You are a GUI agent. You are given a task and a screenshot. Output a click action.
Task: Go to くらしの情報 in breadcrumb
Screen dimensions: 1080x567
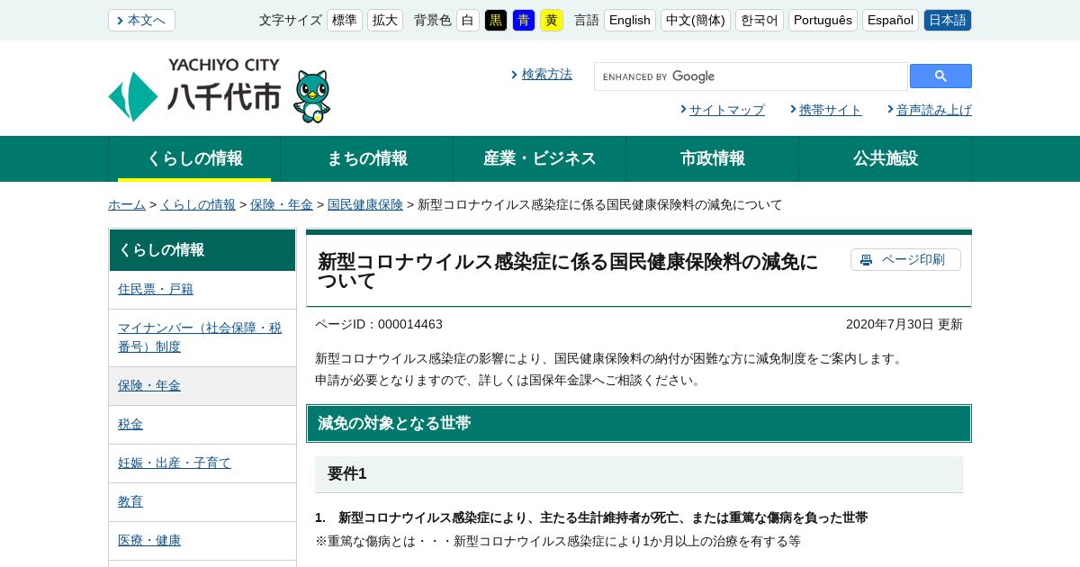coord(198,204)
